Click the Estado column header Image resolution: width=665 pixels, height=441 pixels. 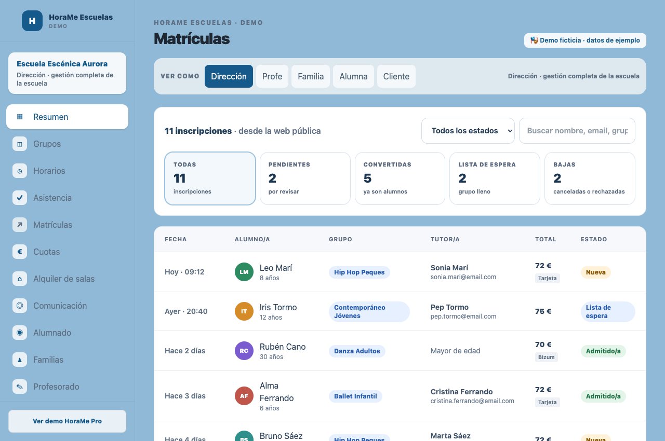pos(594,239)
